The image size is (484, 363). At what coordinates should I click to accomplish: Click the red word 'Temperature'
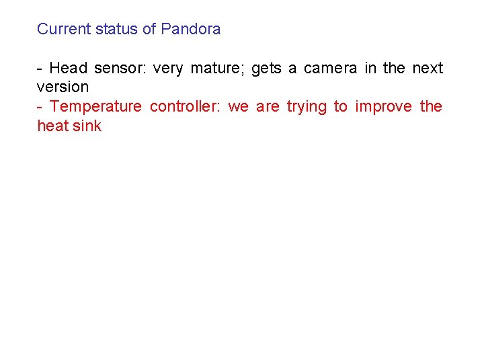point(95,107)
